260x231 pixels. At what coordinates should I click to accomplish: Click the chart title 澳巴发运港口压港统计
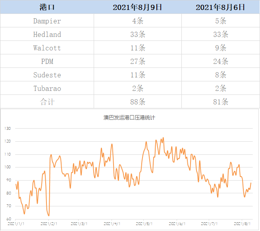(129, 117)
